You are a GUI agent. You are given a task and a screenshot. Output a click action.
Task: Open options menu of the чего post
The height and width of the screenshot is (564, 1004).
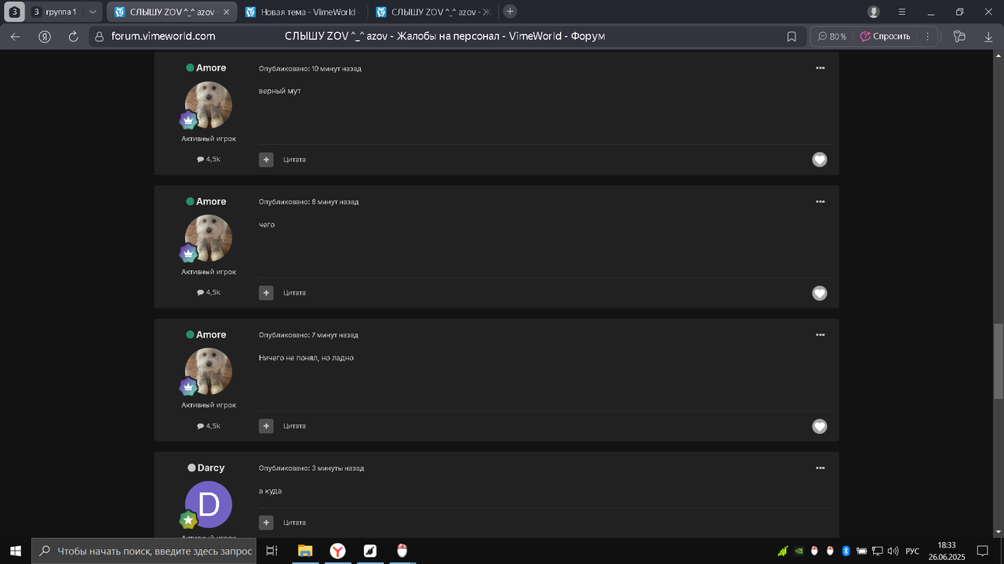click(x=820, y=201)
